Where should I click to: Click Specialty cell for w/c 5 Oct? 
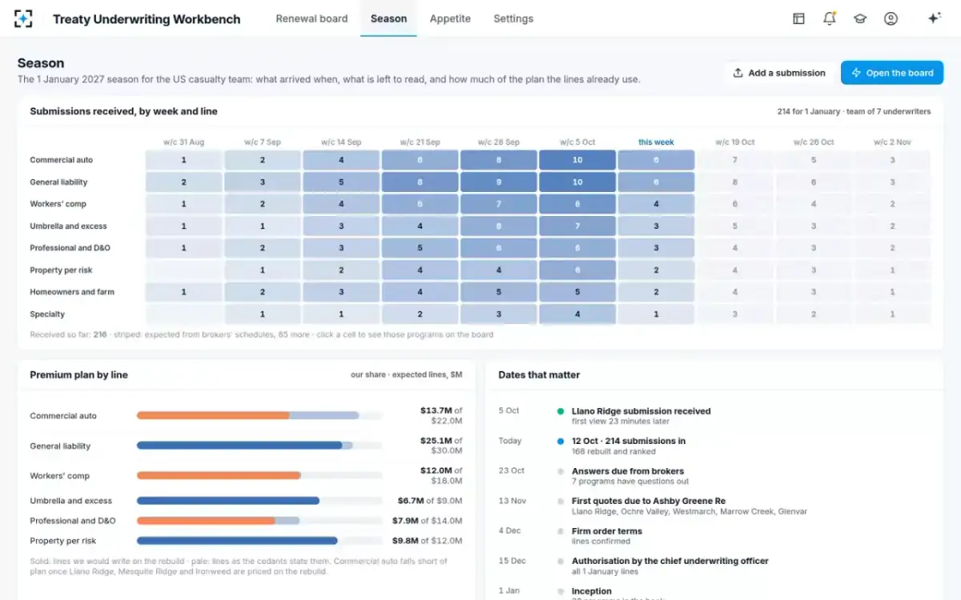(577, 314)
